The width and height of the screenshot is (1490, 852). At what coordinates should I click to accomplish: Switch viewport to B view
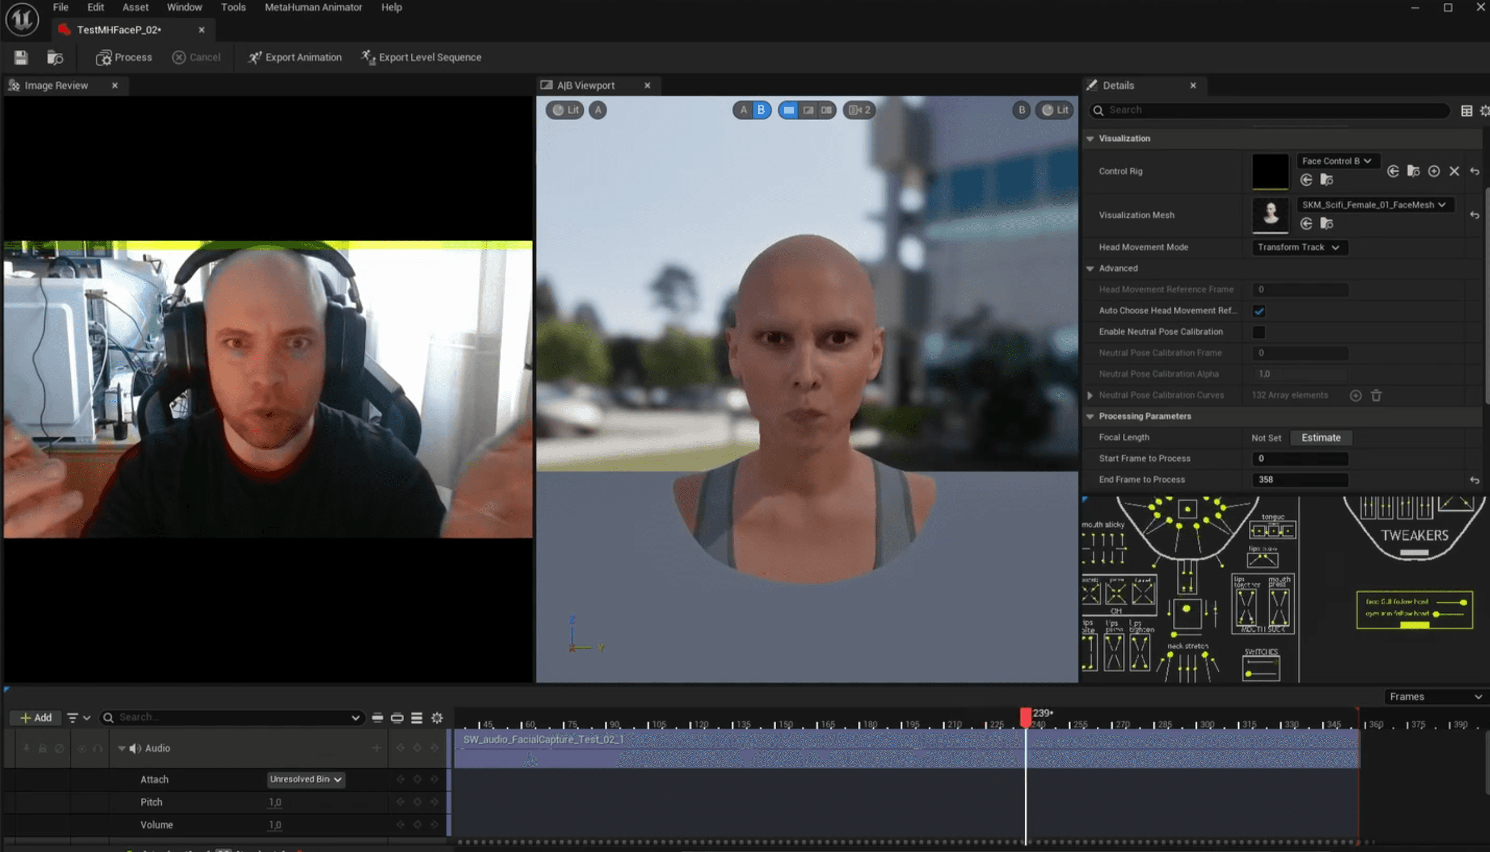tap(761, 110)
